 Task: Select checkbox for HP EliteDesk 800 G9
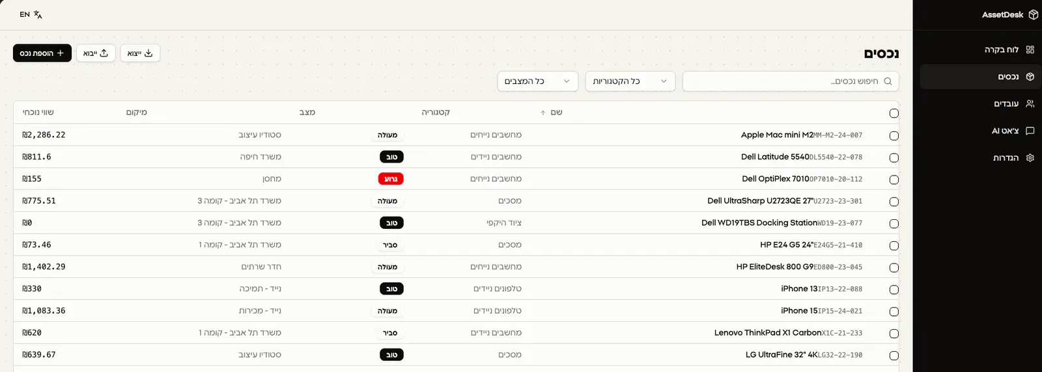(894, 267)
